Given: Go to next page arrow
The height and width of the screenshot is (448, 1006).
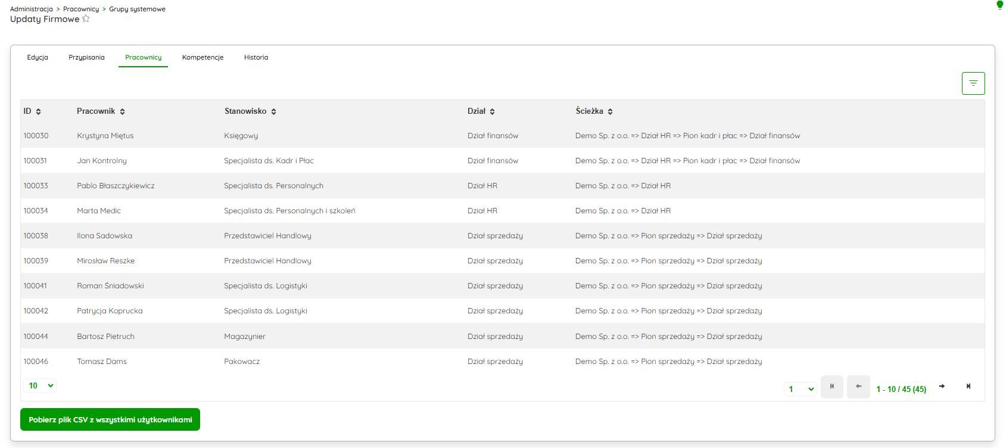Looking at the screenshot, I should (x=942, y=387).
